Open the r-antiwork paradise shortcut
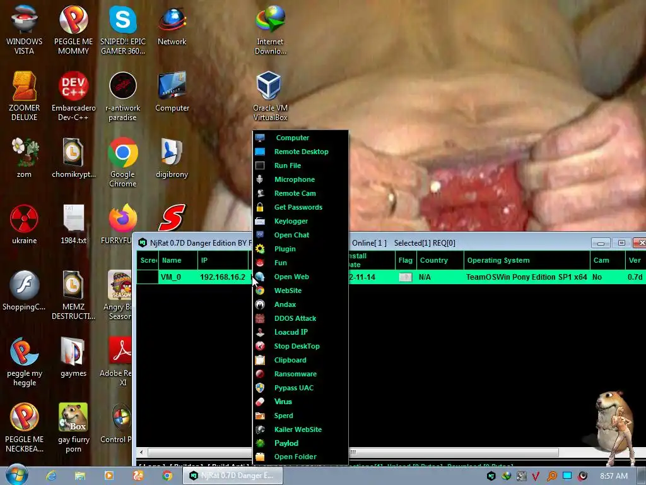 (x=123, y=96)
